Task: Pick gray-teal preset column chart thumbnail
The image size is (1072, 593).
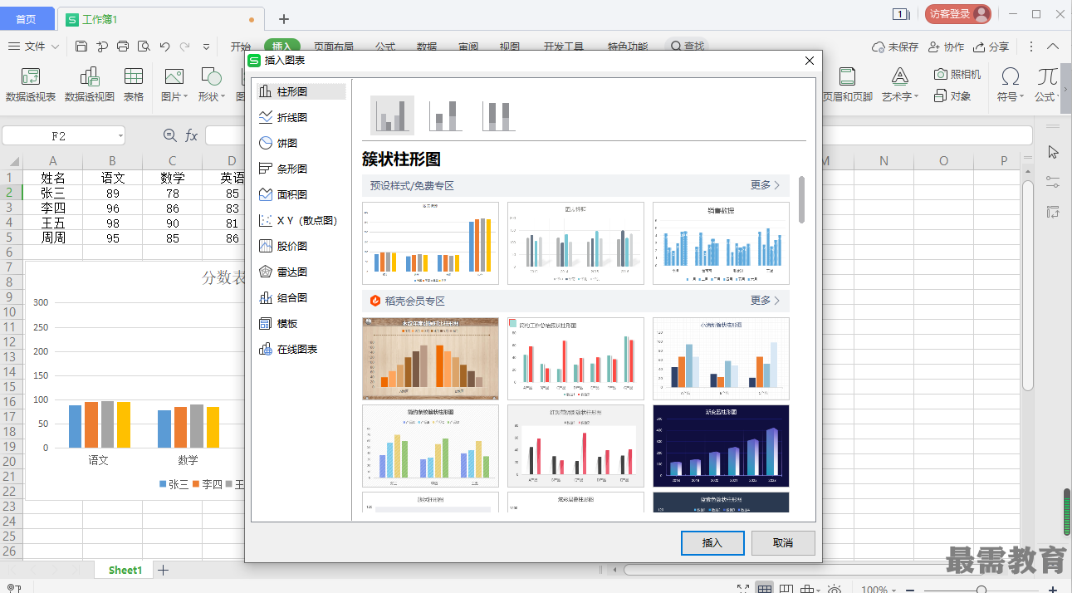Action: pyautogui.click(x=575, y=243)
